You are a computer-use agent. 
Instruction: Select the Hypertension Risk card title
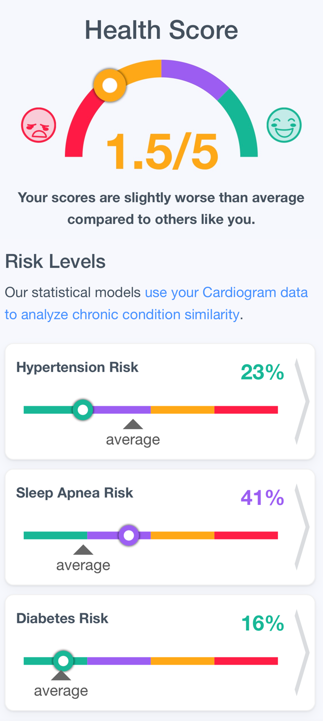point(77,367)
